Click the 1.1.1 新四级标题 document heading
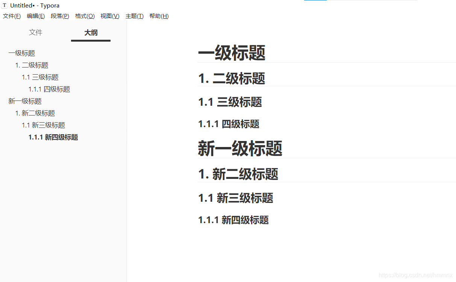 coord(233,220)
